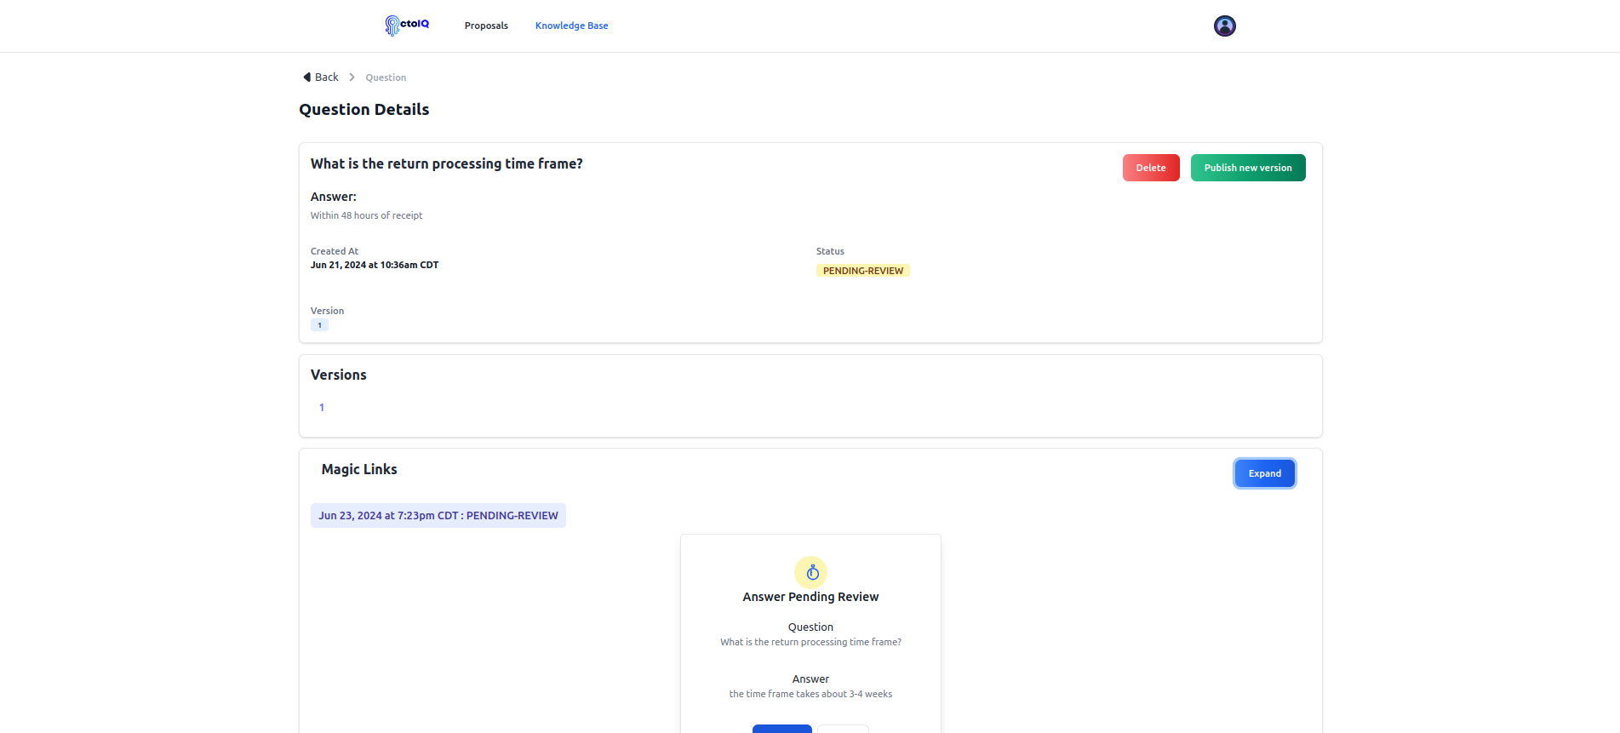Click the PENDING-REVIEW status badge

coord(862,271)
